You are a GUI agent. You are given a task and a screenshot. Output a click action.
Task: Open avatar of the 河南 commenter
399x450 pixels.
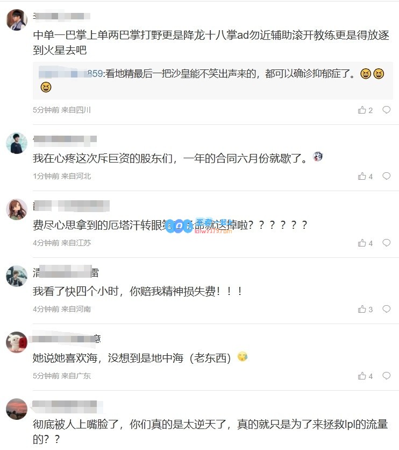tap(17, 276)
